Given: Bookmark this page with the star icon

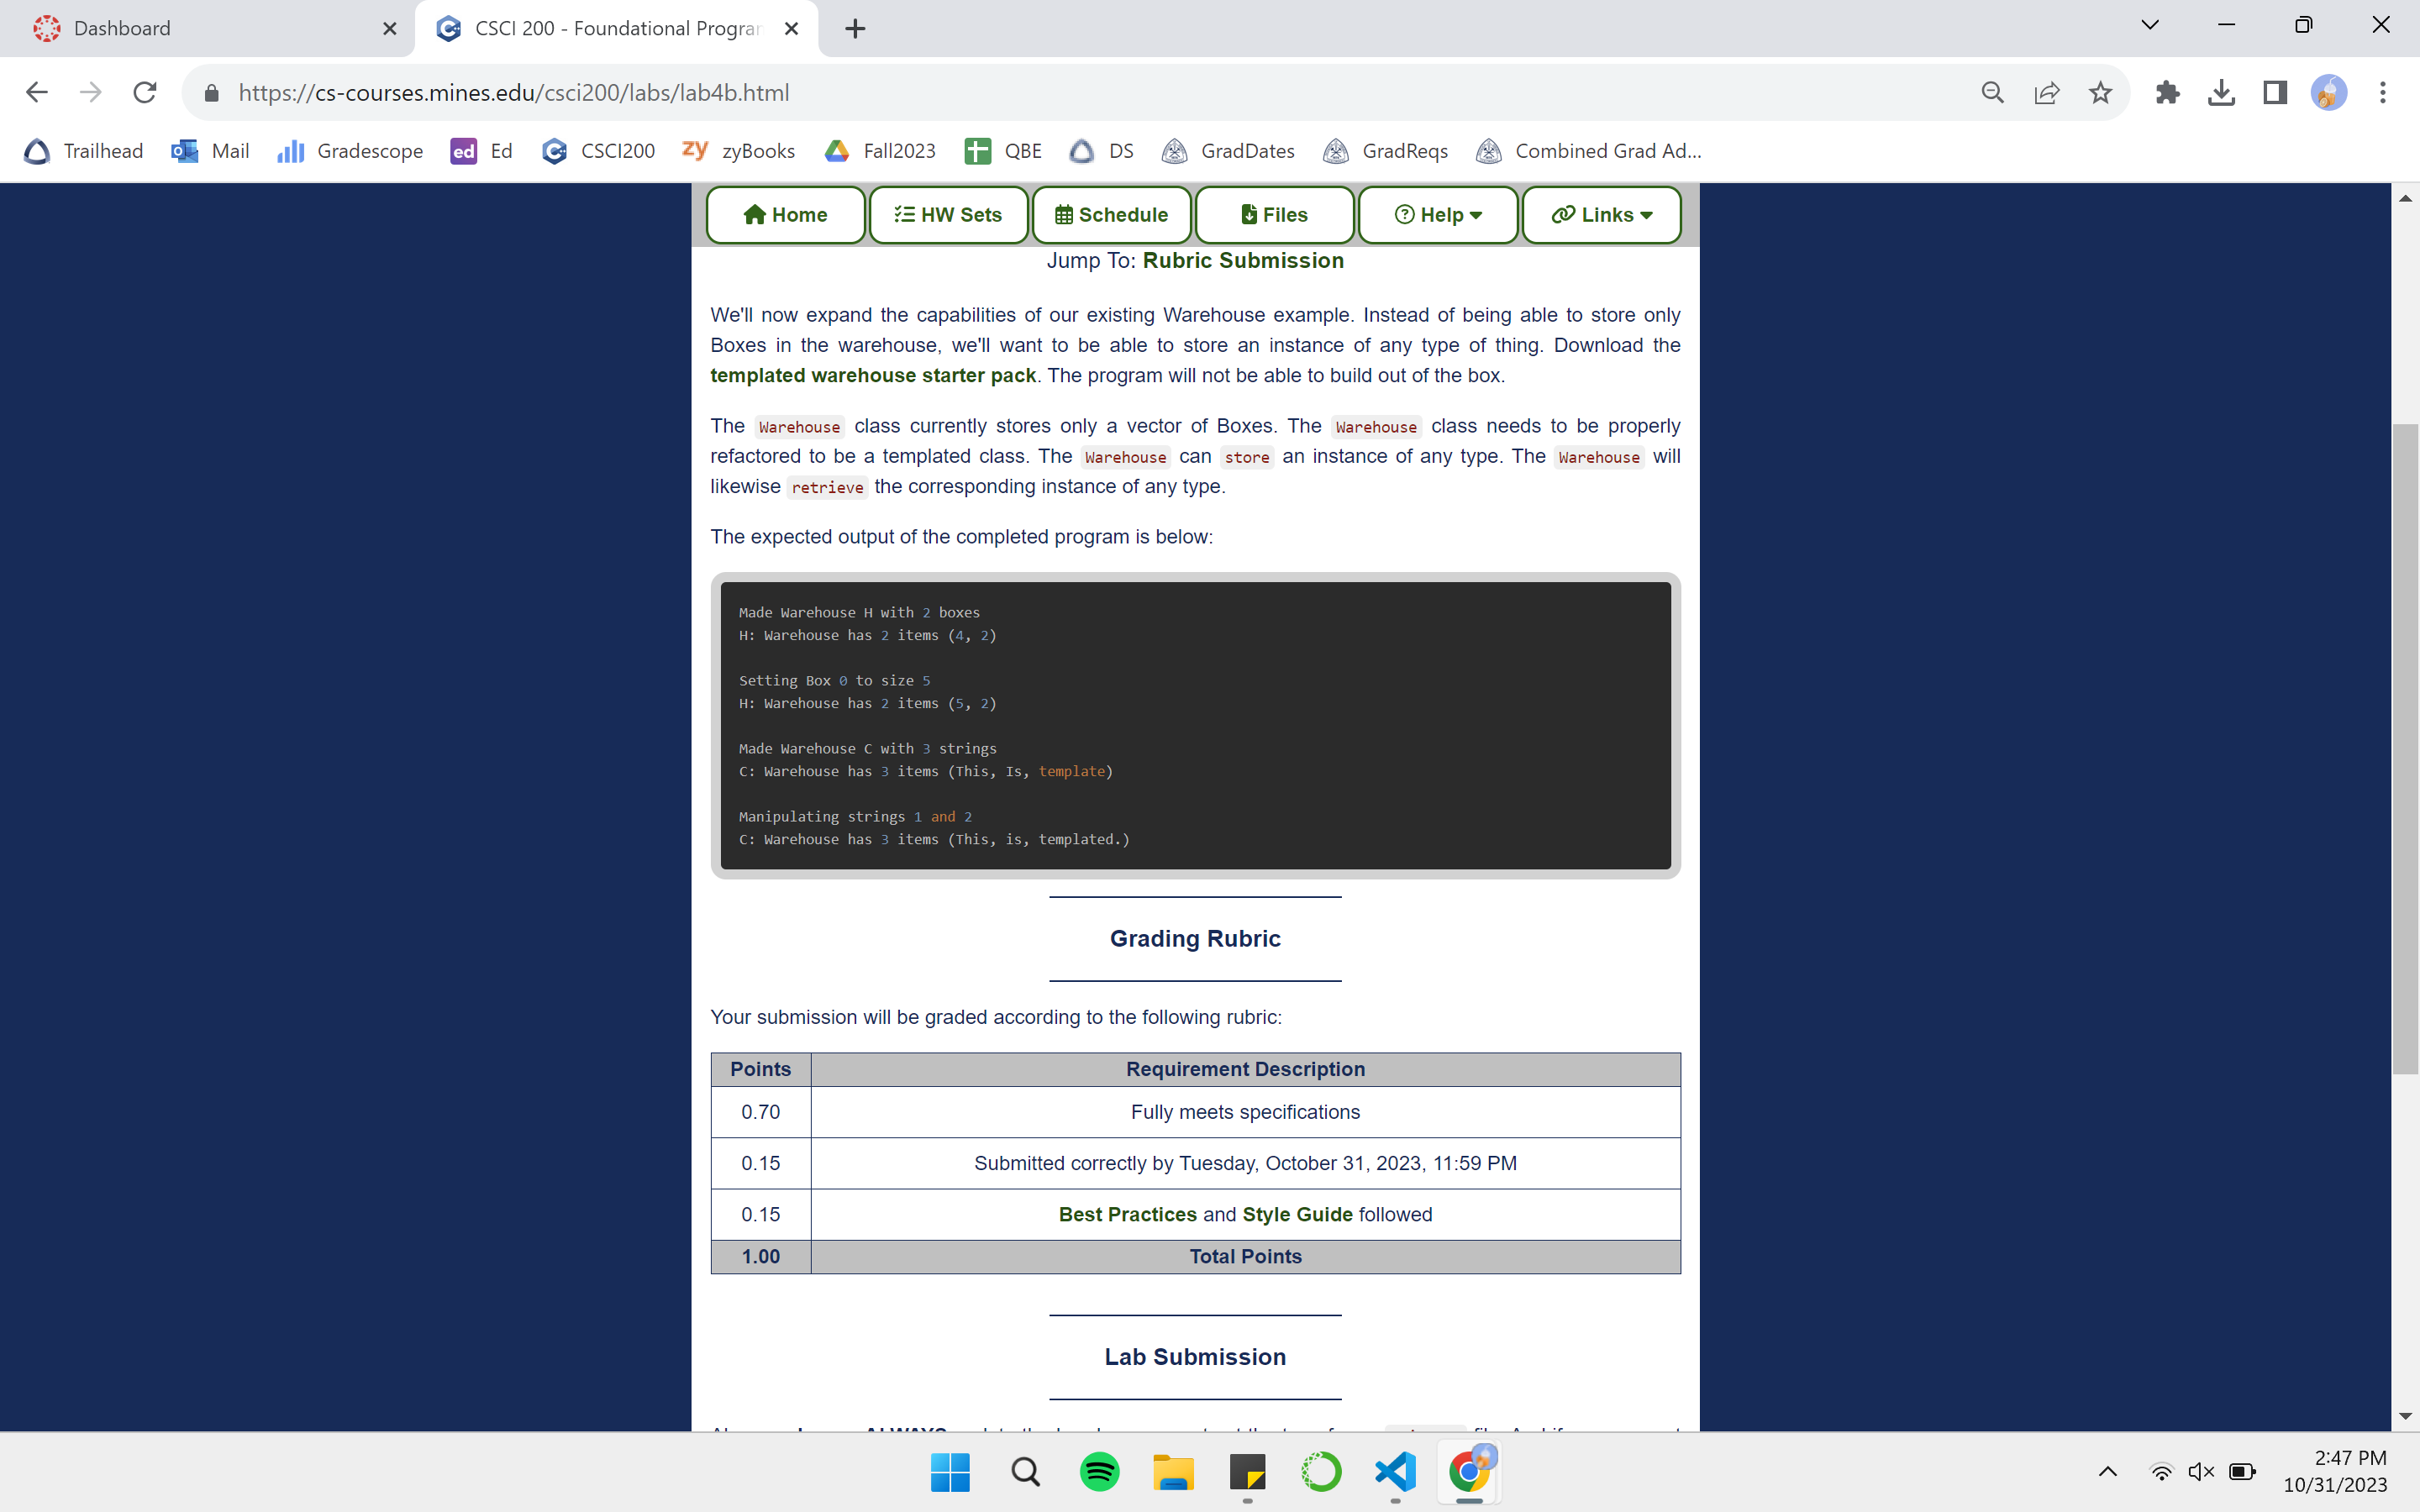Looking at the screenshot, I should coord(2100,92).
